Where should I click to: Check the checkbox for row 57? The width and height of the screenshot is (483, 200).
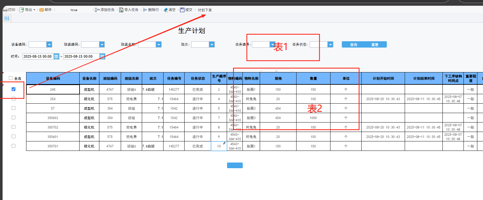[14, 108]
